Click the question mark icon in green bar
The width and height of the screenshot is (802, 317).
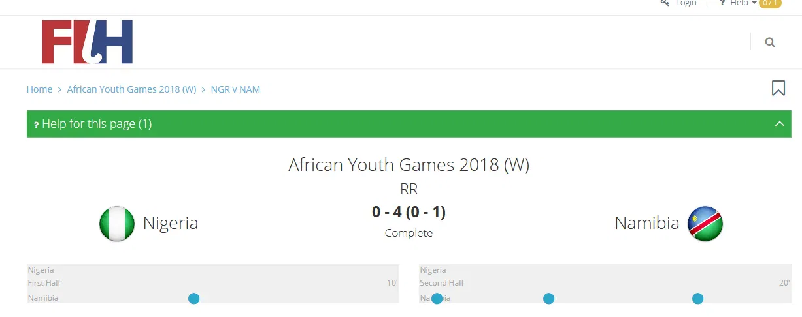36,125
